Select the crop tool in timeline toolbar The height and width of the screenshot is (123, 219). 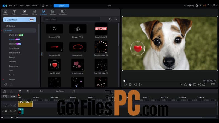point(28,91)
